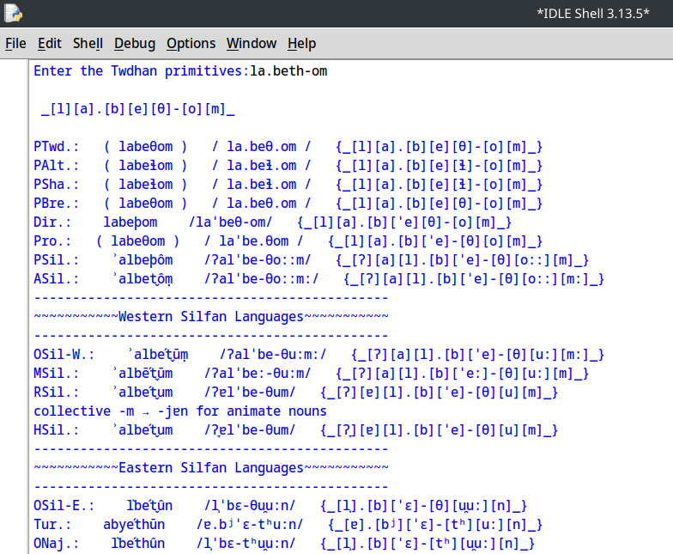Open the Edit menu
Screen dimensions: 673x554
[50, 43]
